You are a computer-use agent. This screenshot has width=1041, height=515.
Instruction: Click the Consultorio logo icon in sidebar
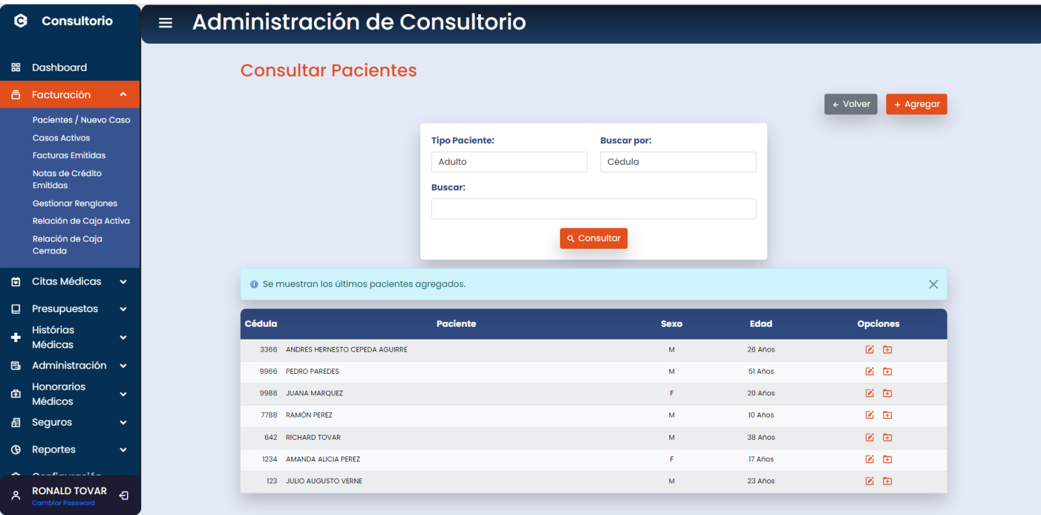coord(21,21)
